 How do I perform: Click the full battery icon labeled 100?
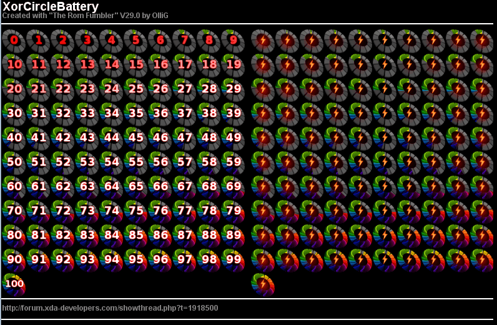(14, 285)
